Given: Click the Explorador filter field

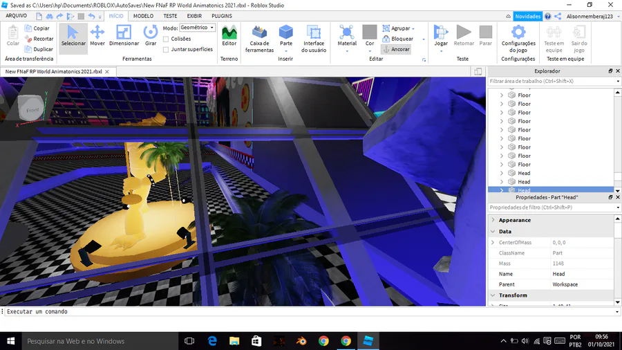Looking at the screenshot, I should [554, 81].
